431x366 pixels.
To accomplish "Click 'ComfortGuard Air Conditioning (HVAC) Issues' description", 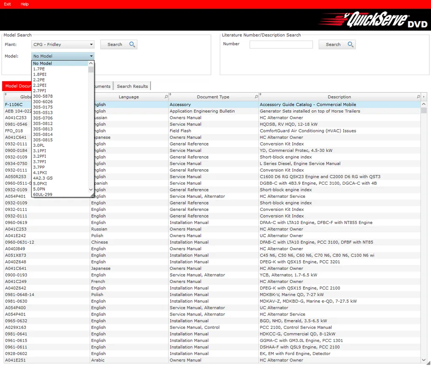I will point(308,131).
